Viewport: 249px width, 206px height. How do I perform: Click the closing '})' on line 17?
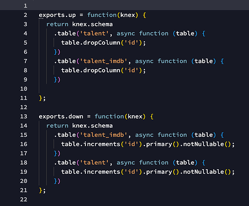[57, 153]
